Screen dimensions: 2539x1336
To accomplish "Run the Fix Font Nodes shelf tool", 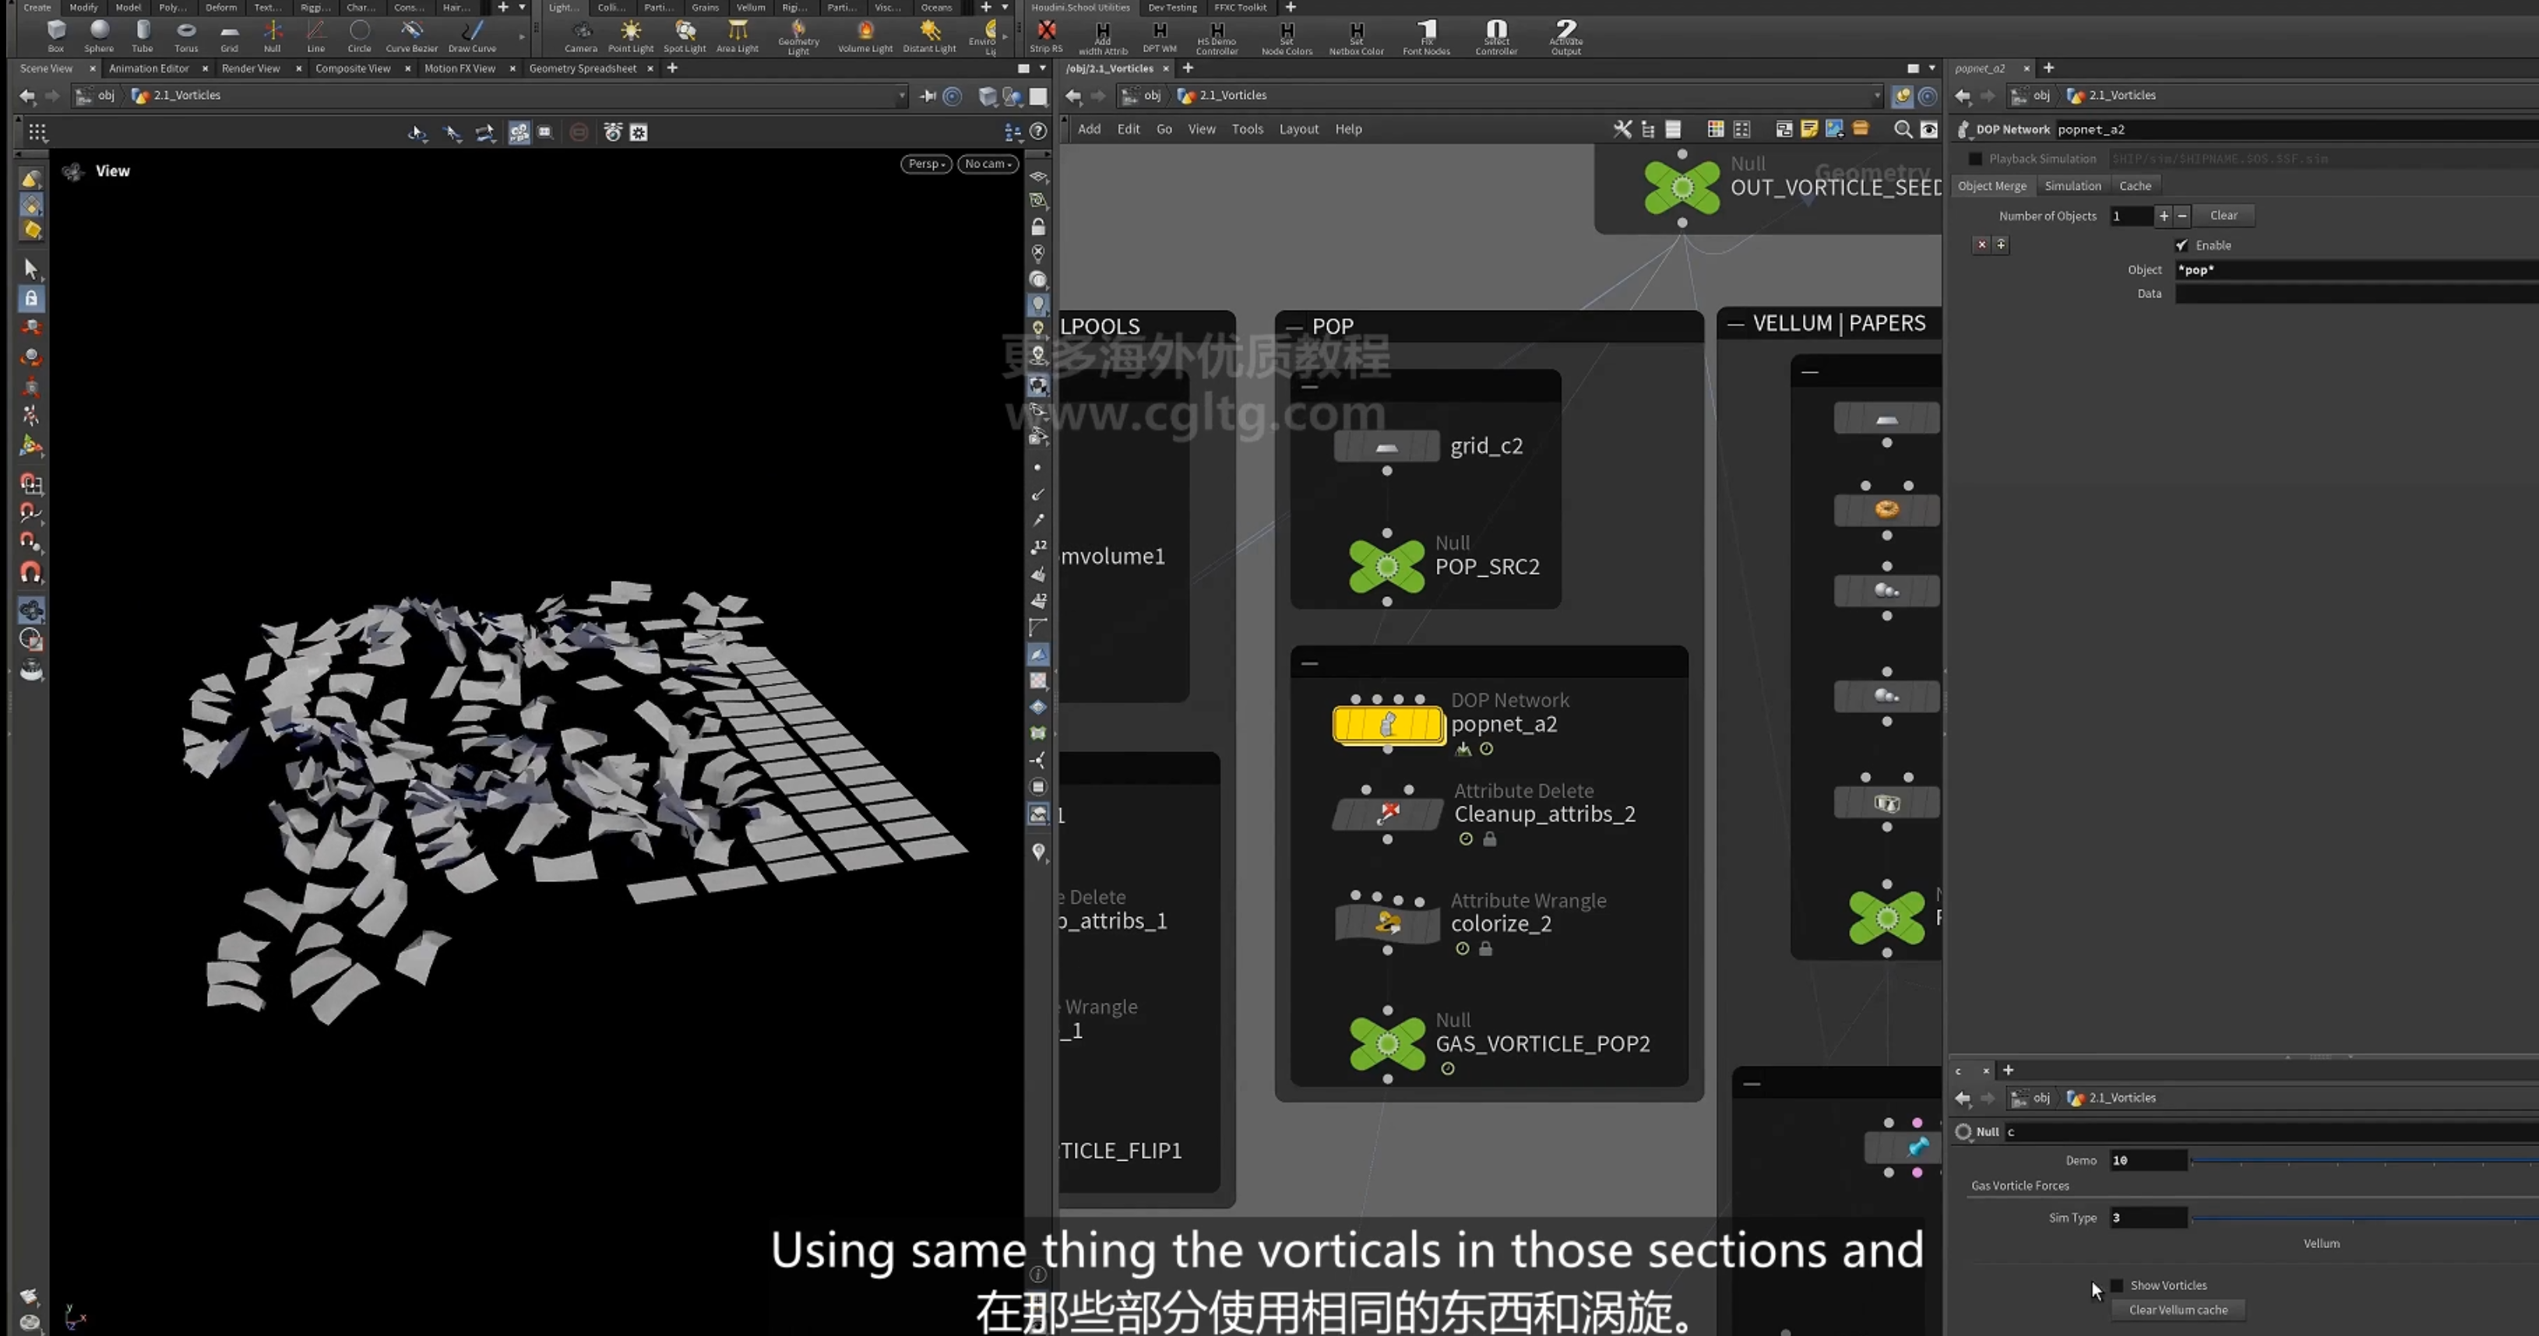I will (1426, 37).
